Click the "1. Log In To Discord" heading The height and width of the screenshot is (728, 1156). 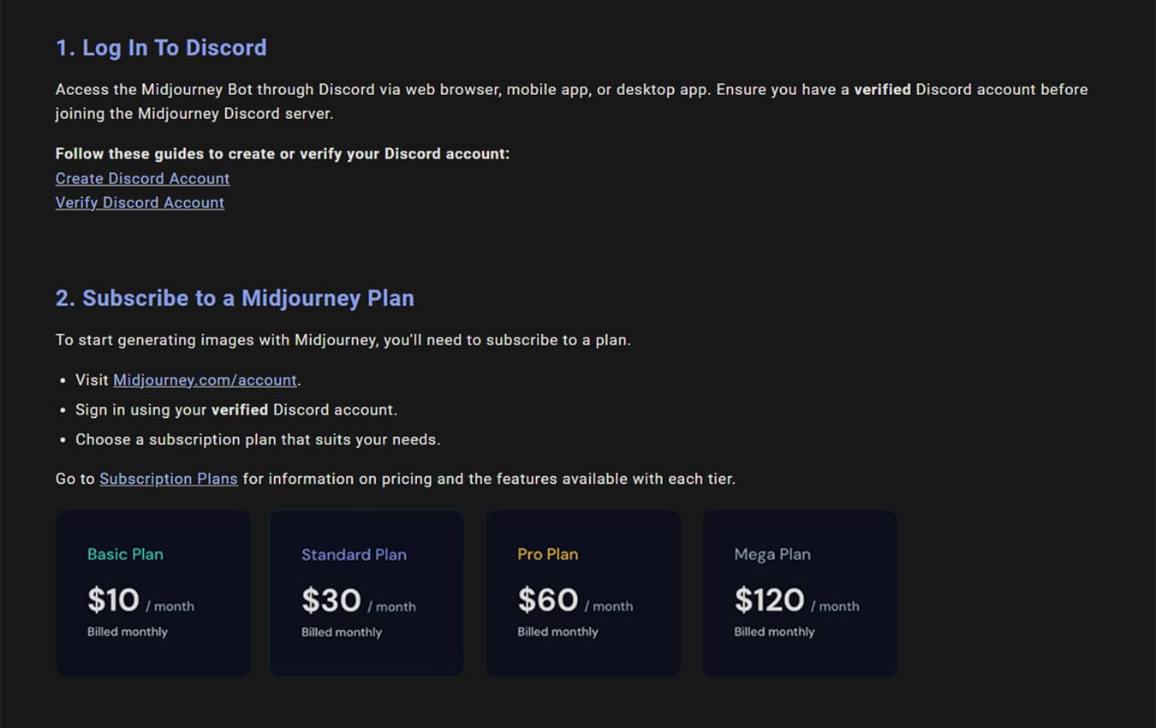[x=161, y=48]
